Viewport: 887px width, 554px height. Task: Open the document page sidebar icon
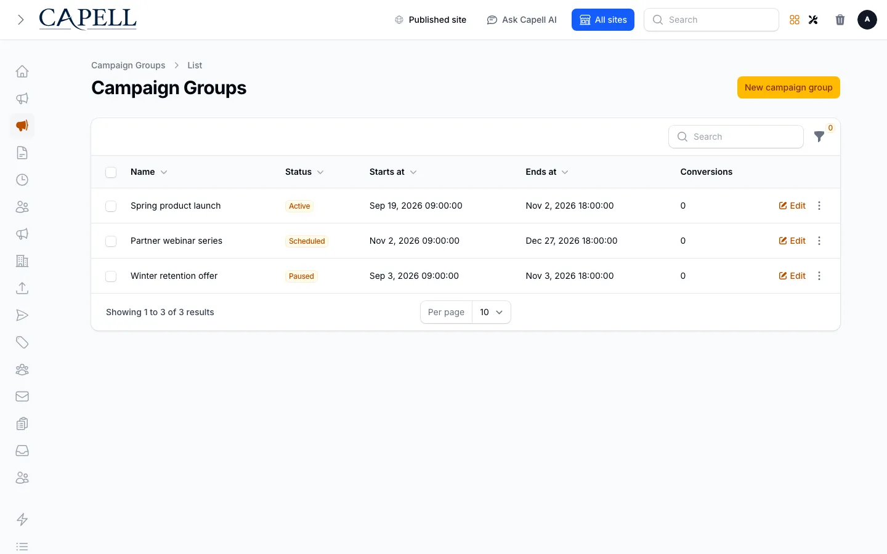[x=22, y=153]
